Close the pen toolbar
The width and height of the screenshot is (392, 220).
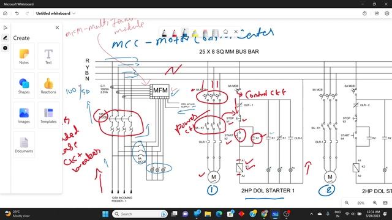tap(236, 32)
